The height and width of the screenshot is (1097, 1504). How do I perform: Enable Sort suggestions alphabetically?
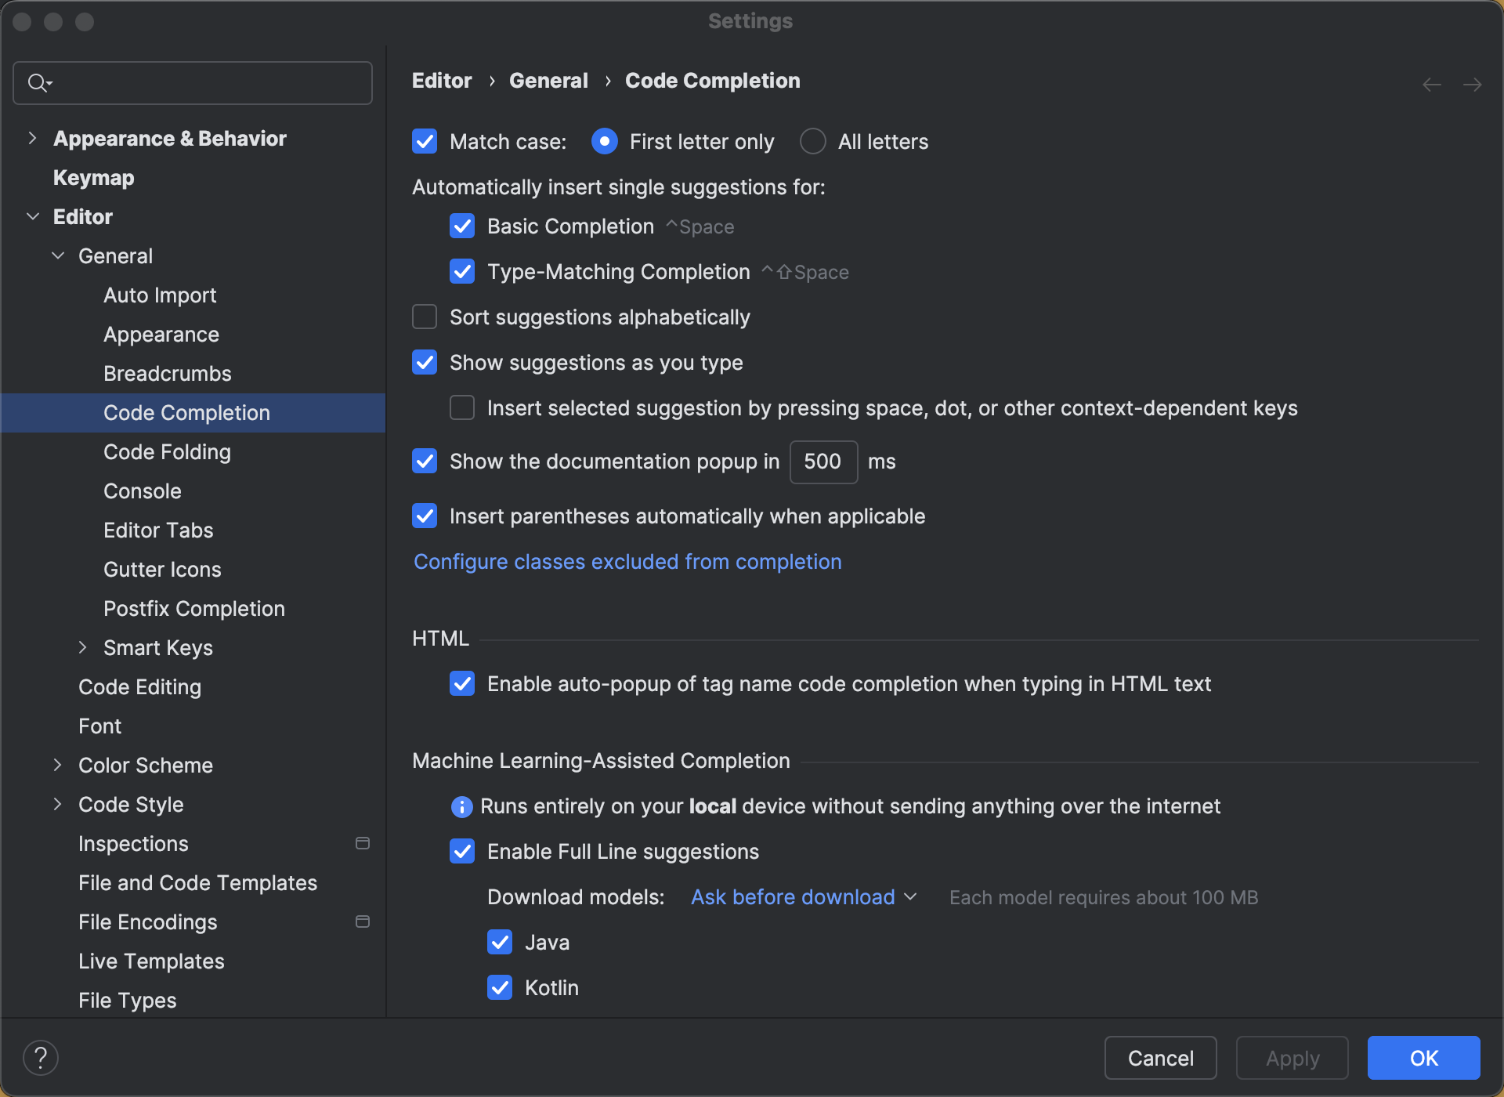click(x=424, y=317)
